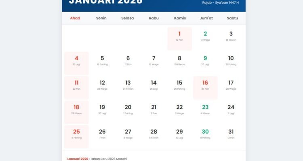Select the Senin day header
The image size is (303, 161).
tap(101, 18)
